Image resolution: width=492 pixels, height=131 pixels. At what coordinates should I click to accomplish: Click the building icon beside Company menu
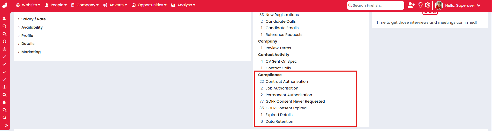(73, 5)
